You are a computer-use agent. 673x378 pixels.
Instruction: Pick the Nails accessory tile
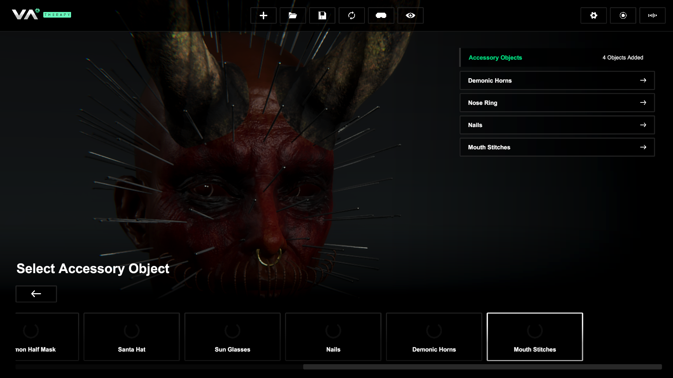click(333, 337)
